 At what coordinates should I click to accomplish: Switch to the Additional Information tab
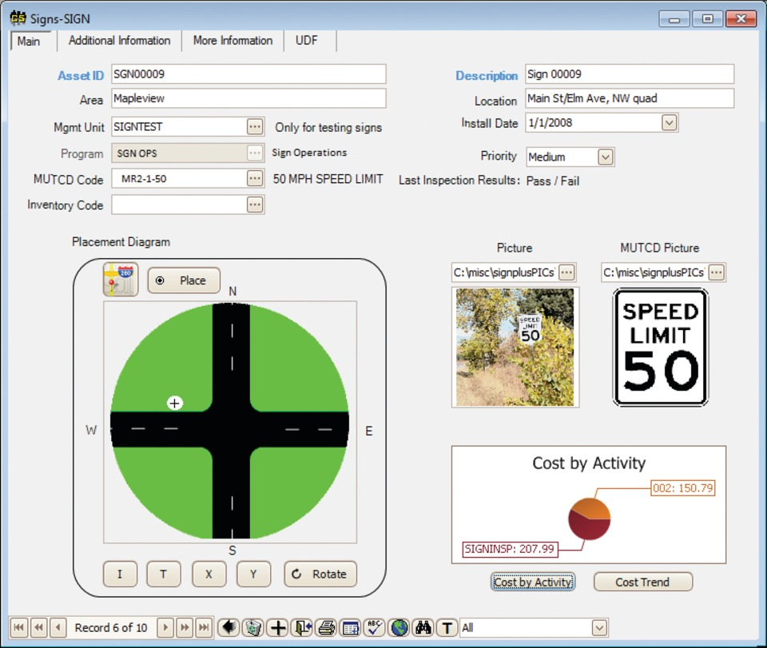[118, 41]
